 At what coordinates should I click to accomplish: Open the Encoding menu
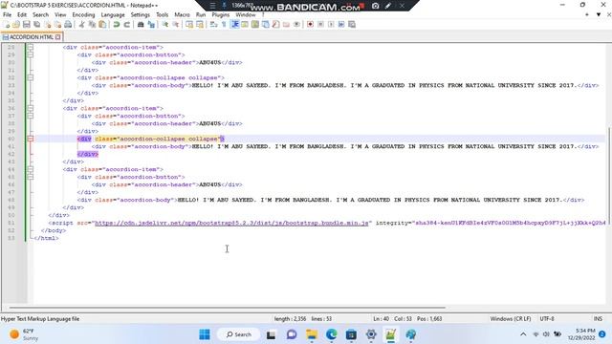click(x=83, y=15)
